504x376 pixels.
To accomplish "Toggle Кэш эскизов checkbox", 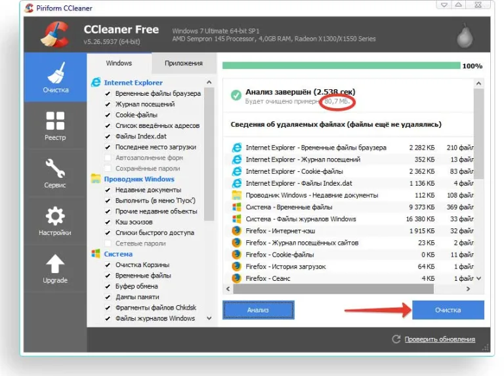I will (108, 222).
